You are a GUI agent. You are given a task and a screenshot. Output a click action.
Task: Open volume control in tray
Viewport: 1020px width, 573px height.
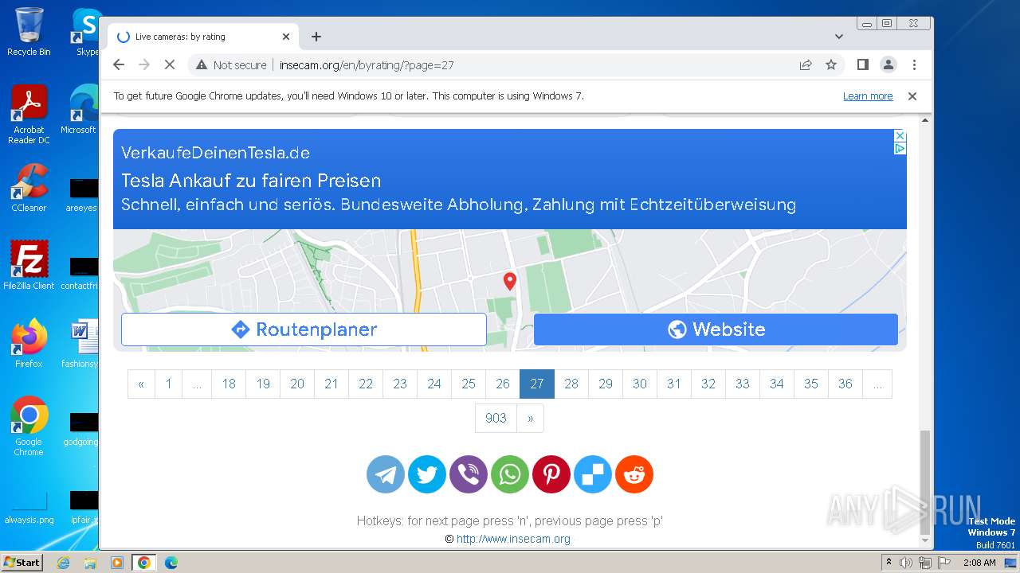point(906,563)
